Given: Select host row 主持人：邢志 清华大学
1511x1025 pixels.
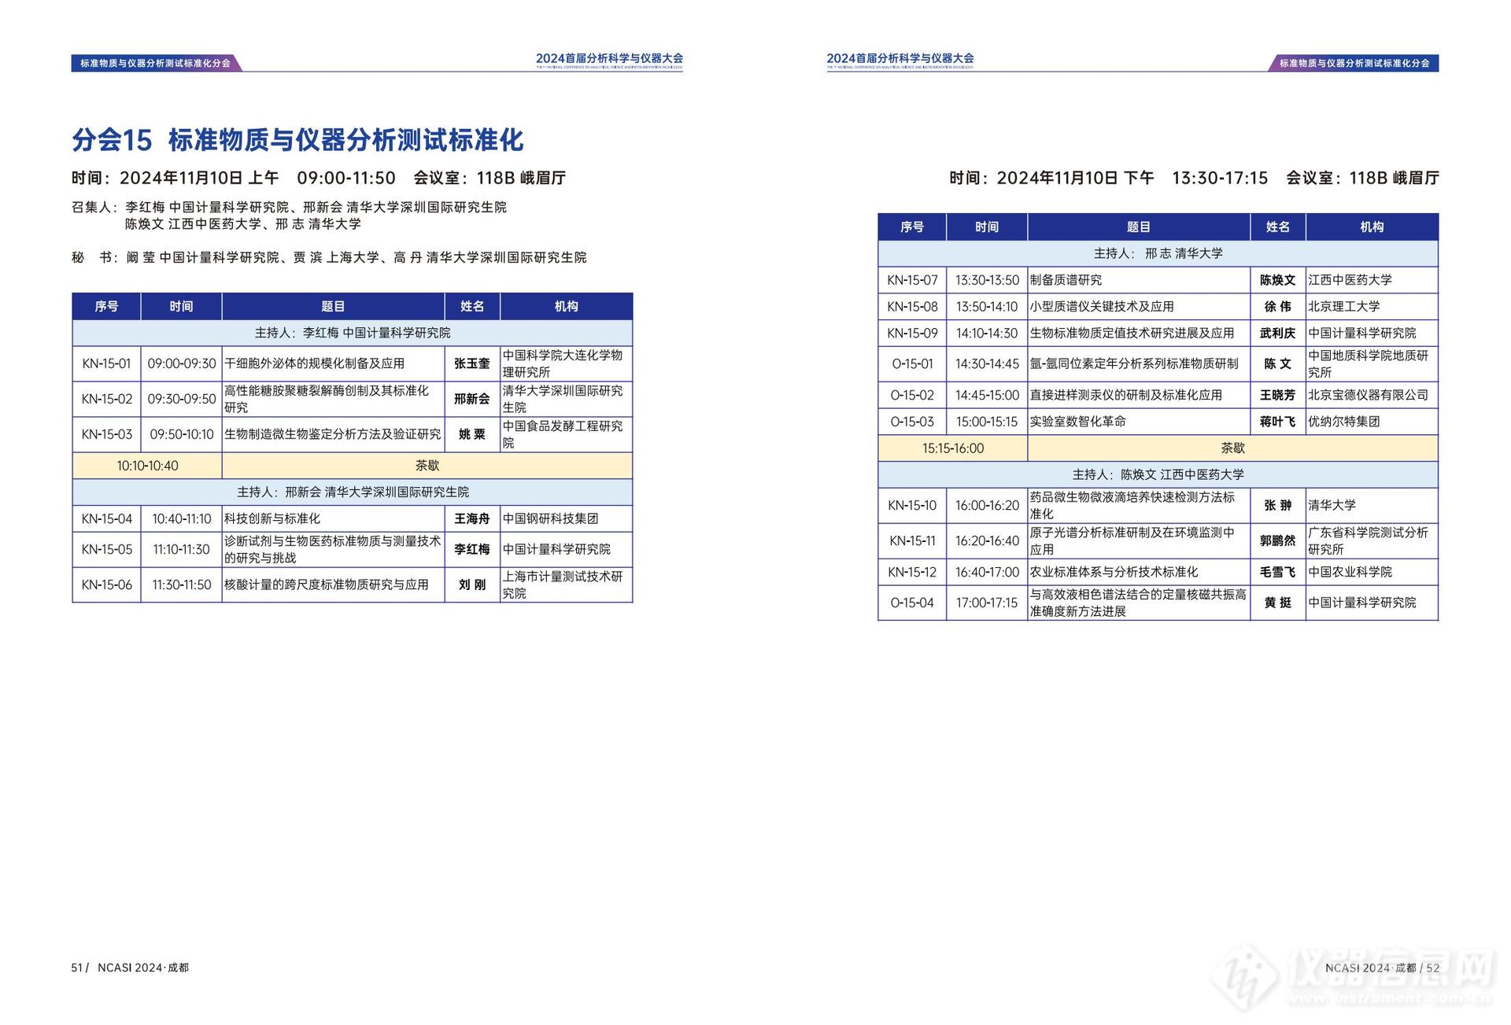Looking at the screenshot, I should [x=1158, y=253].
